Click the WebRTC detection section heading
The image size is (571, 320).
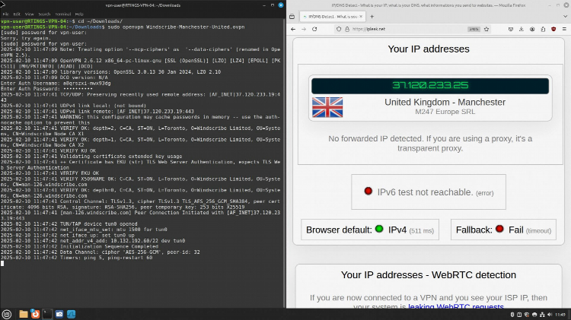429,275
